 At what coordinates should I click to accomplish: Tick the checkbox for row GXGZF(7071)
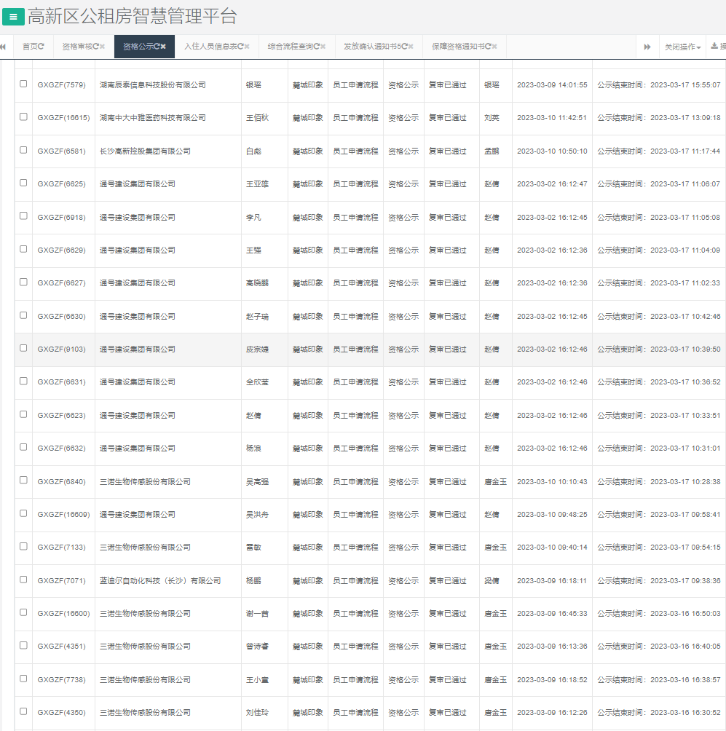[23, 580]
